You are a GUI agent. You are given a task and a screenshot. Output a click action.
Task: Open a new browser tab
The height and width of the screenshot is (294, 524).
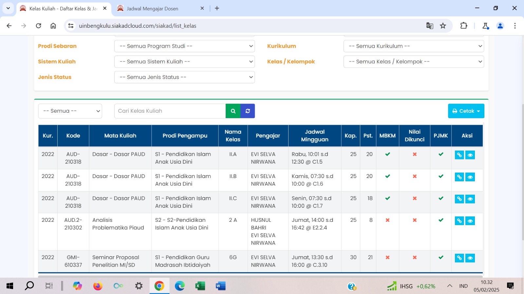tap(217, 8)
